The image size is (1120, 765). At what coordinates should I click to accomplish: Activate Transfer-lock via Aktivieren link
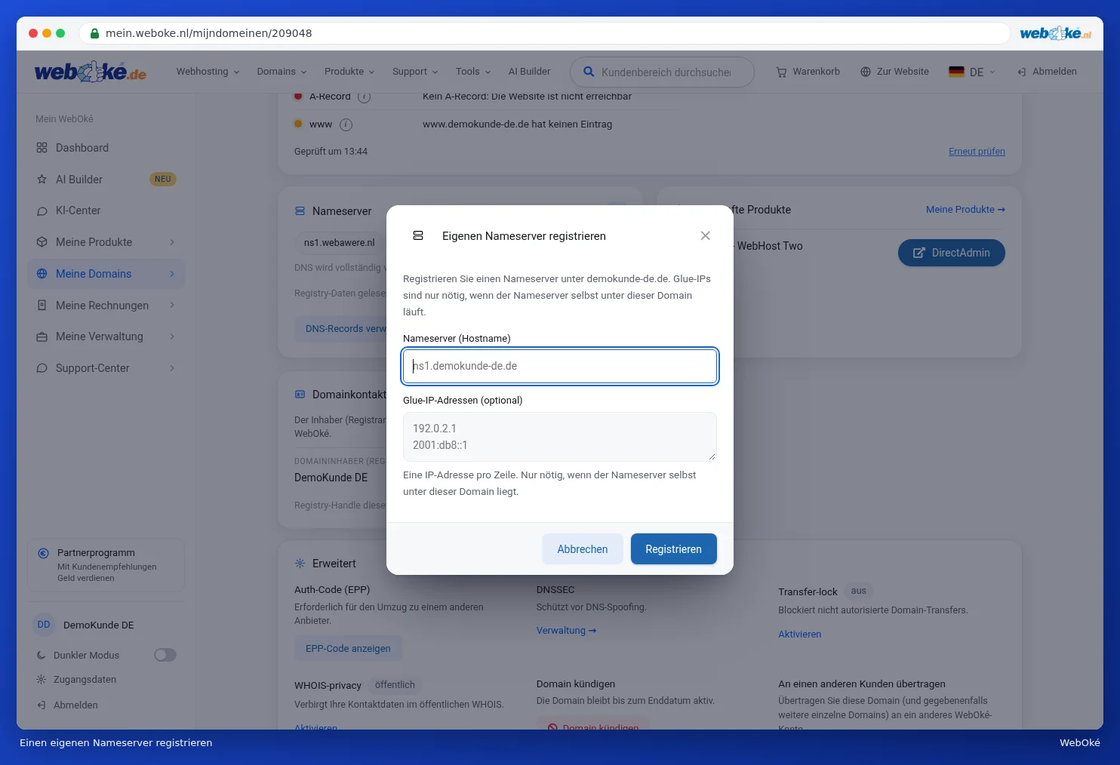pyautogui.click(x=799, y=634)
